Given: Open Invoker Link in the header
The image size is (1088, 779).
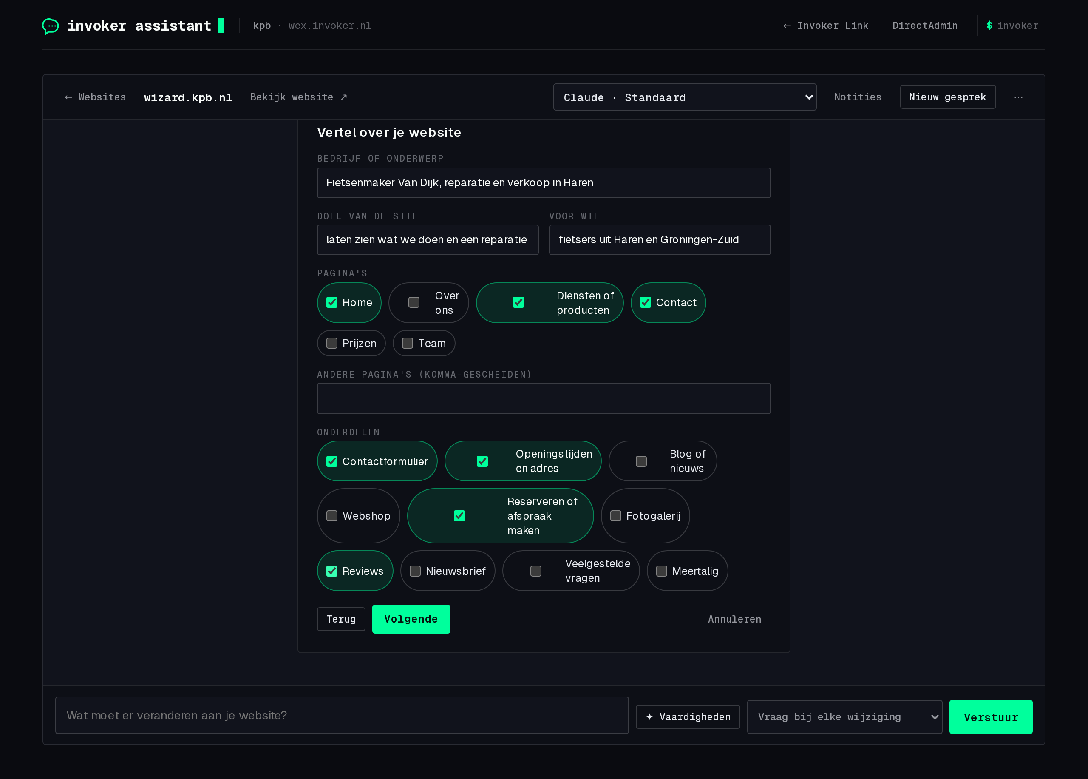Looking at the screenshot, I should [825, 26].
